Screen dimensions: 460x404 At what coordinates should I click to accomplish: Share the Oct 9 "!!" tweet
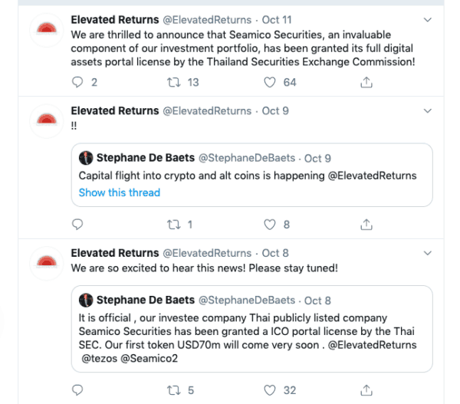tap(367, 225)
